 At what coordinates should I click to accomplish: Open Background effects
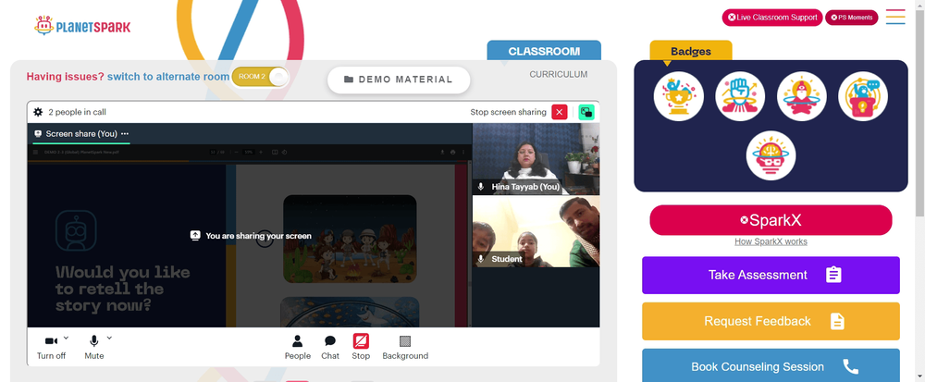[405, 347]
